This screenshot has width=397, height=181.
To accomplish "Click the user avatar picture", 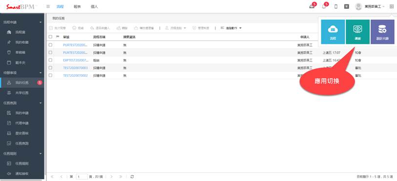I will pyautogui.click(x=358, y=6).
